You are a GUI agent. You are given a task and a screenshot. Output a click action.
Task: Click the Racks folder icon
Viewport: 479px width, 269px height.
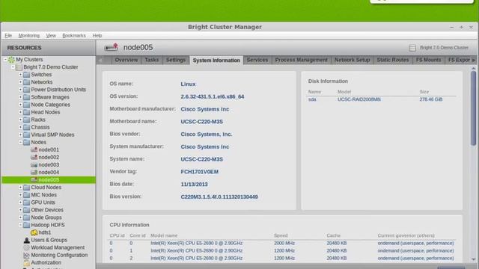[27, 120]
